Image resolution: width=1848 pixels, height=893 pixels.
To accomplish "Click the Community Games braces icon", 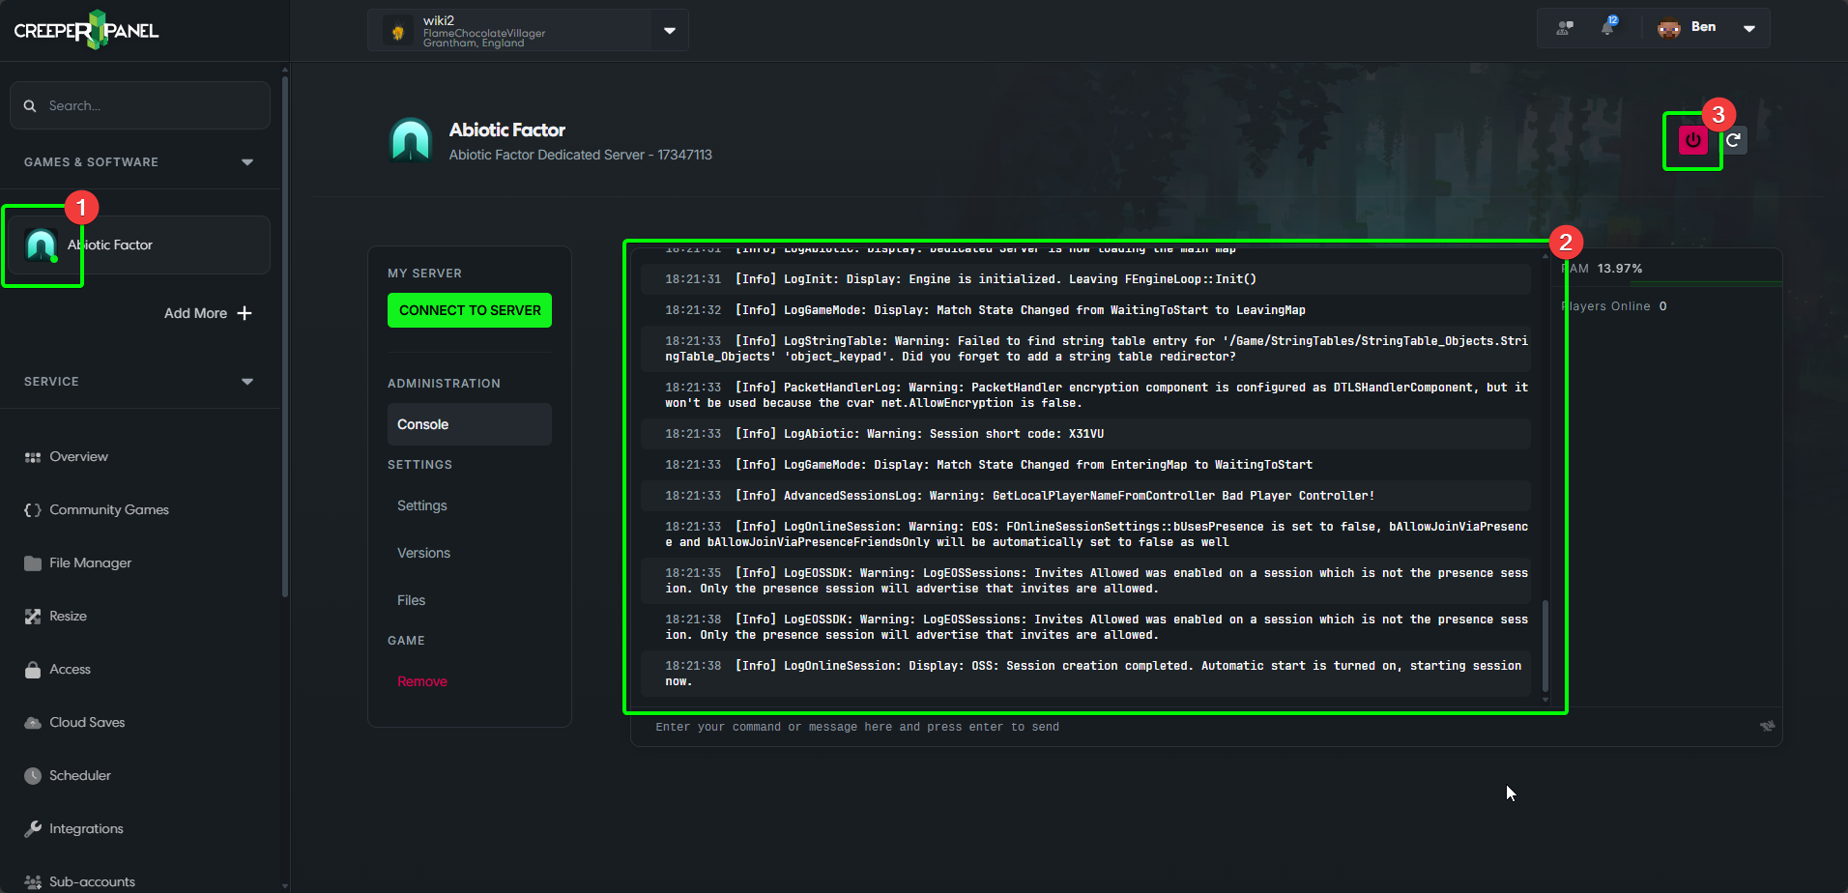I will coord(33,510).
